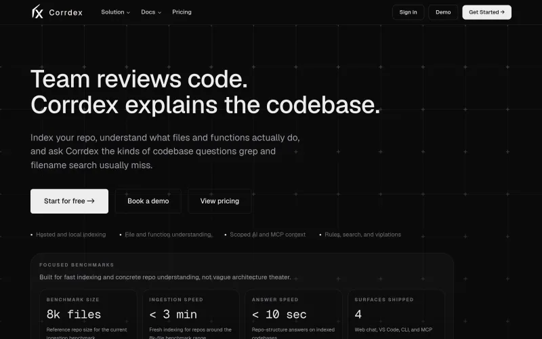
Task: Click the arrow icon in Get Started
Action: click(x=502, y=12)
